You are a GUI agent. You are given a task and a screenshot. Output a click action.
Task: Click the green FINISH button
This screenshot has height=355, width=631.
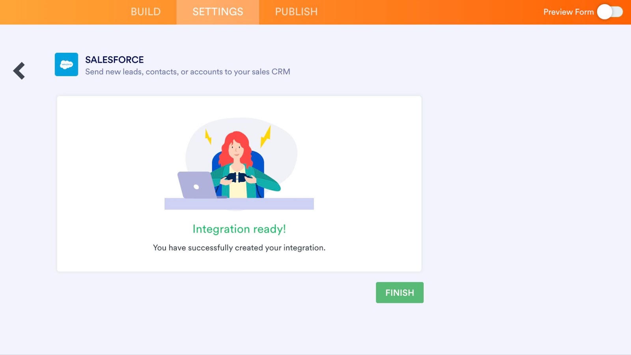point(400,293)
